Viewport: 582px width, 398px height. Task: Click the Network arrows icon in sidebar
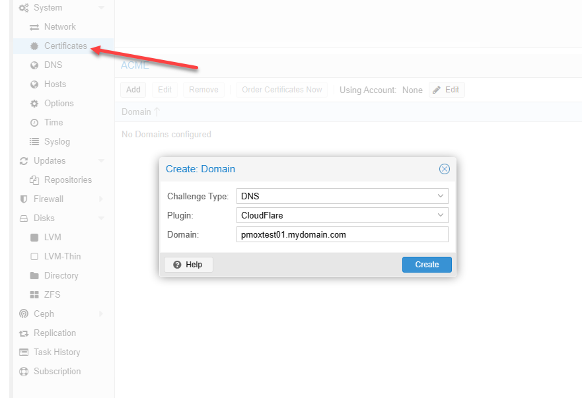(34, 27)
